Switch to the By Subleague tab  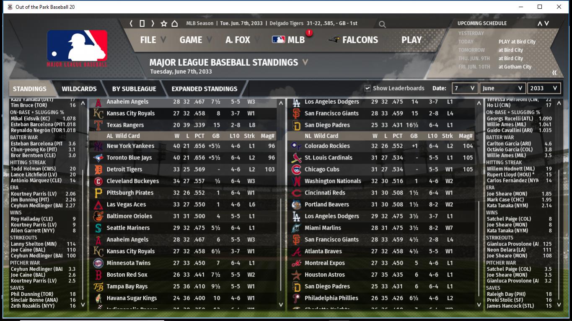coord(134,89)
